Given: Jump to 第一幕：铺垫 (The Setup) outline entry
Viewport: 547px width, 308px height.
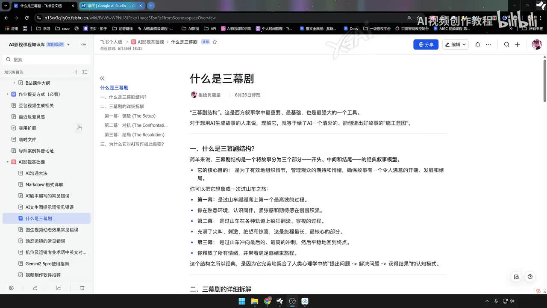Looking at the screenshot, I should coord(130,116).
